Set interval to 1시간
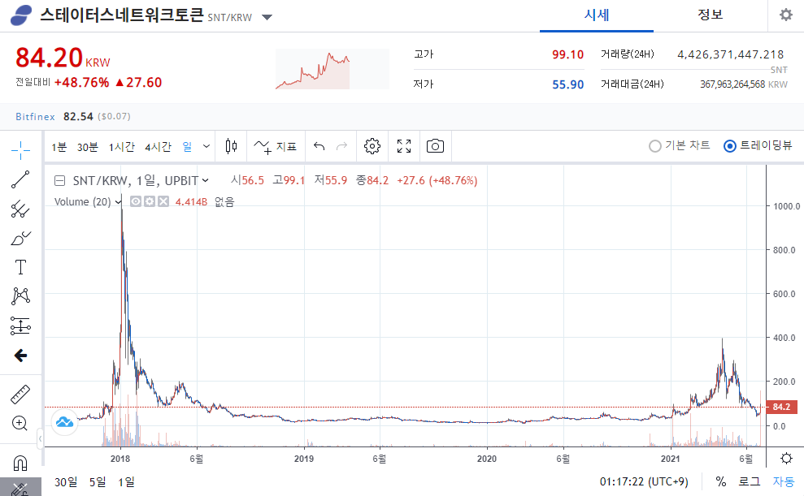Viewport: 804px width, 496px height. pos(121,148)
